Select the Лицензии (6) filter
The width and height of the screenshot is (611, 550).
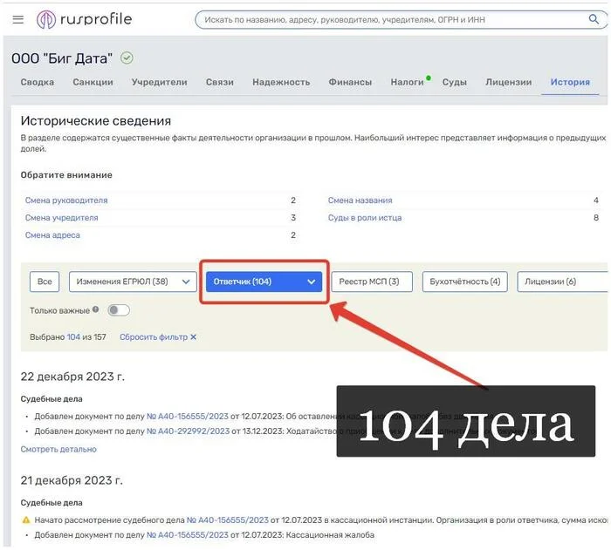click(562, 282)
